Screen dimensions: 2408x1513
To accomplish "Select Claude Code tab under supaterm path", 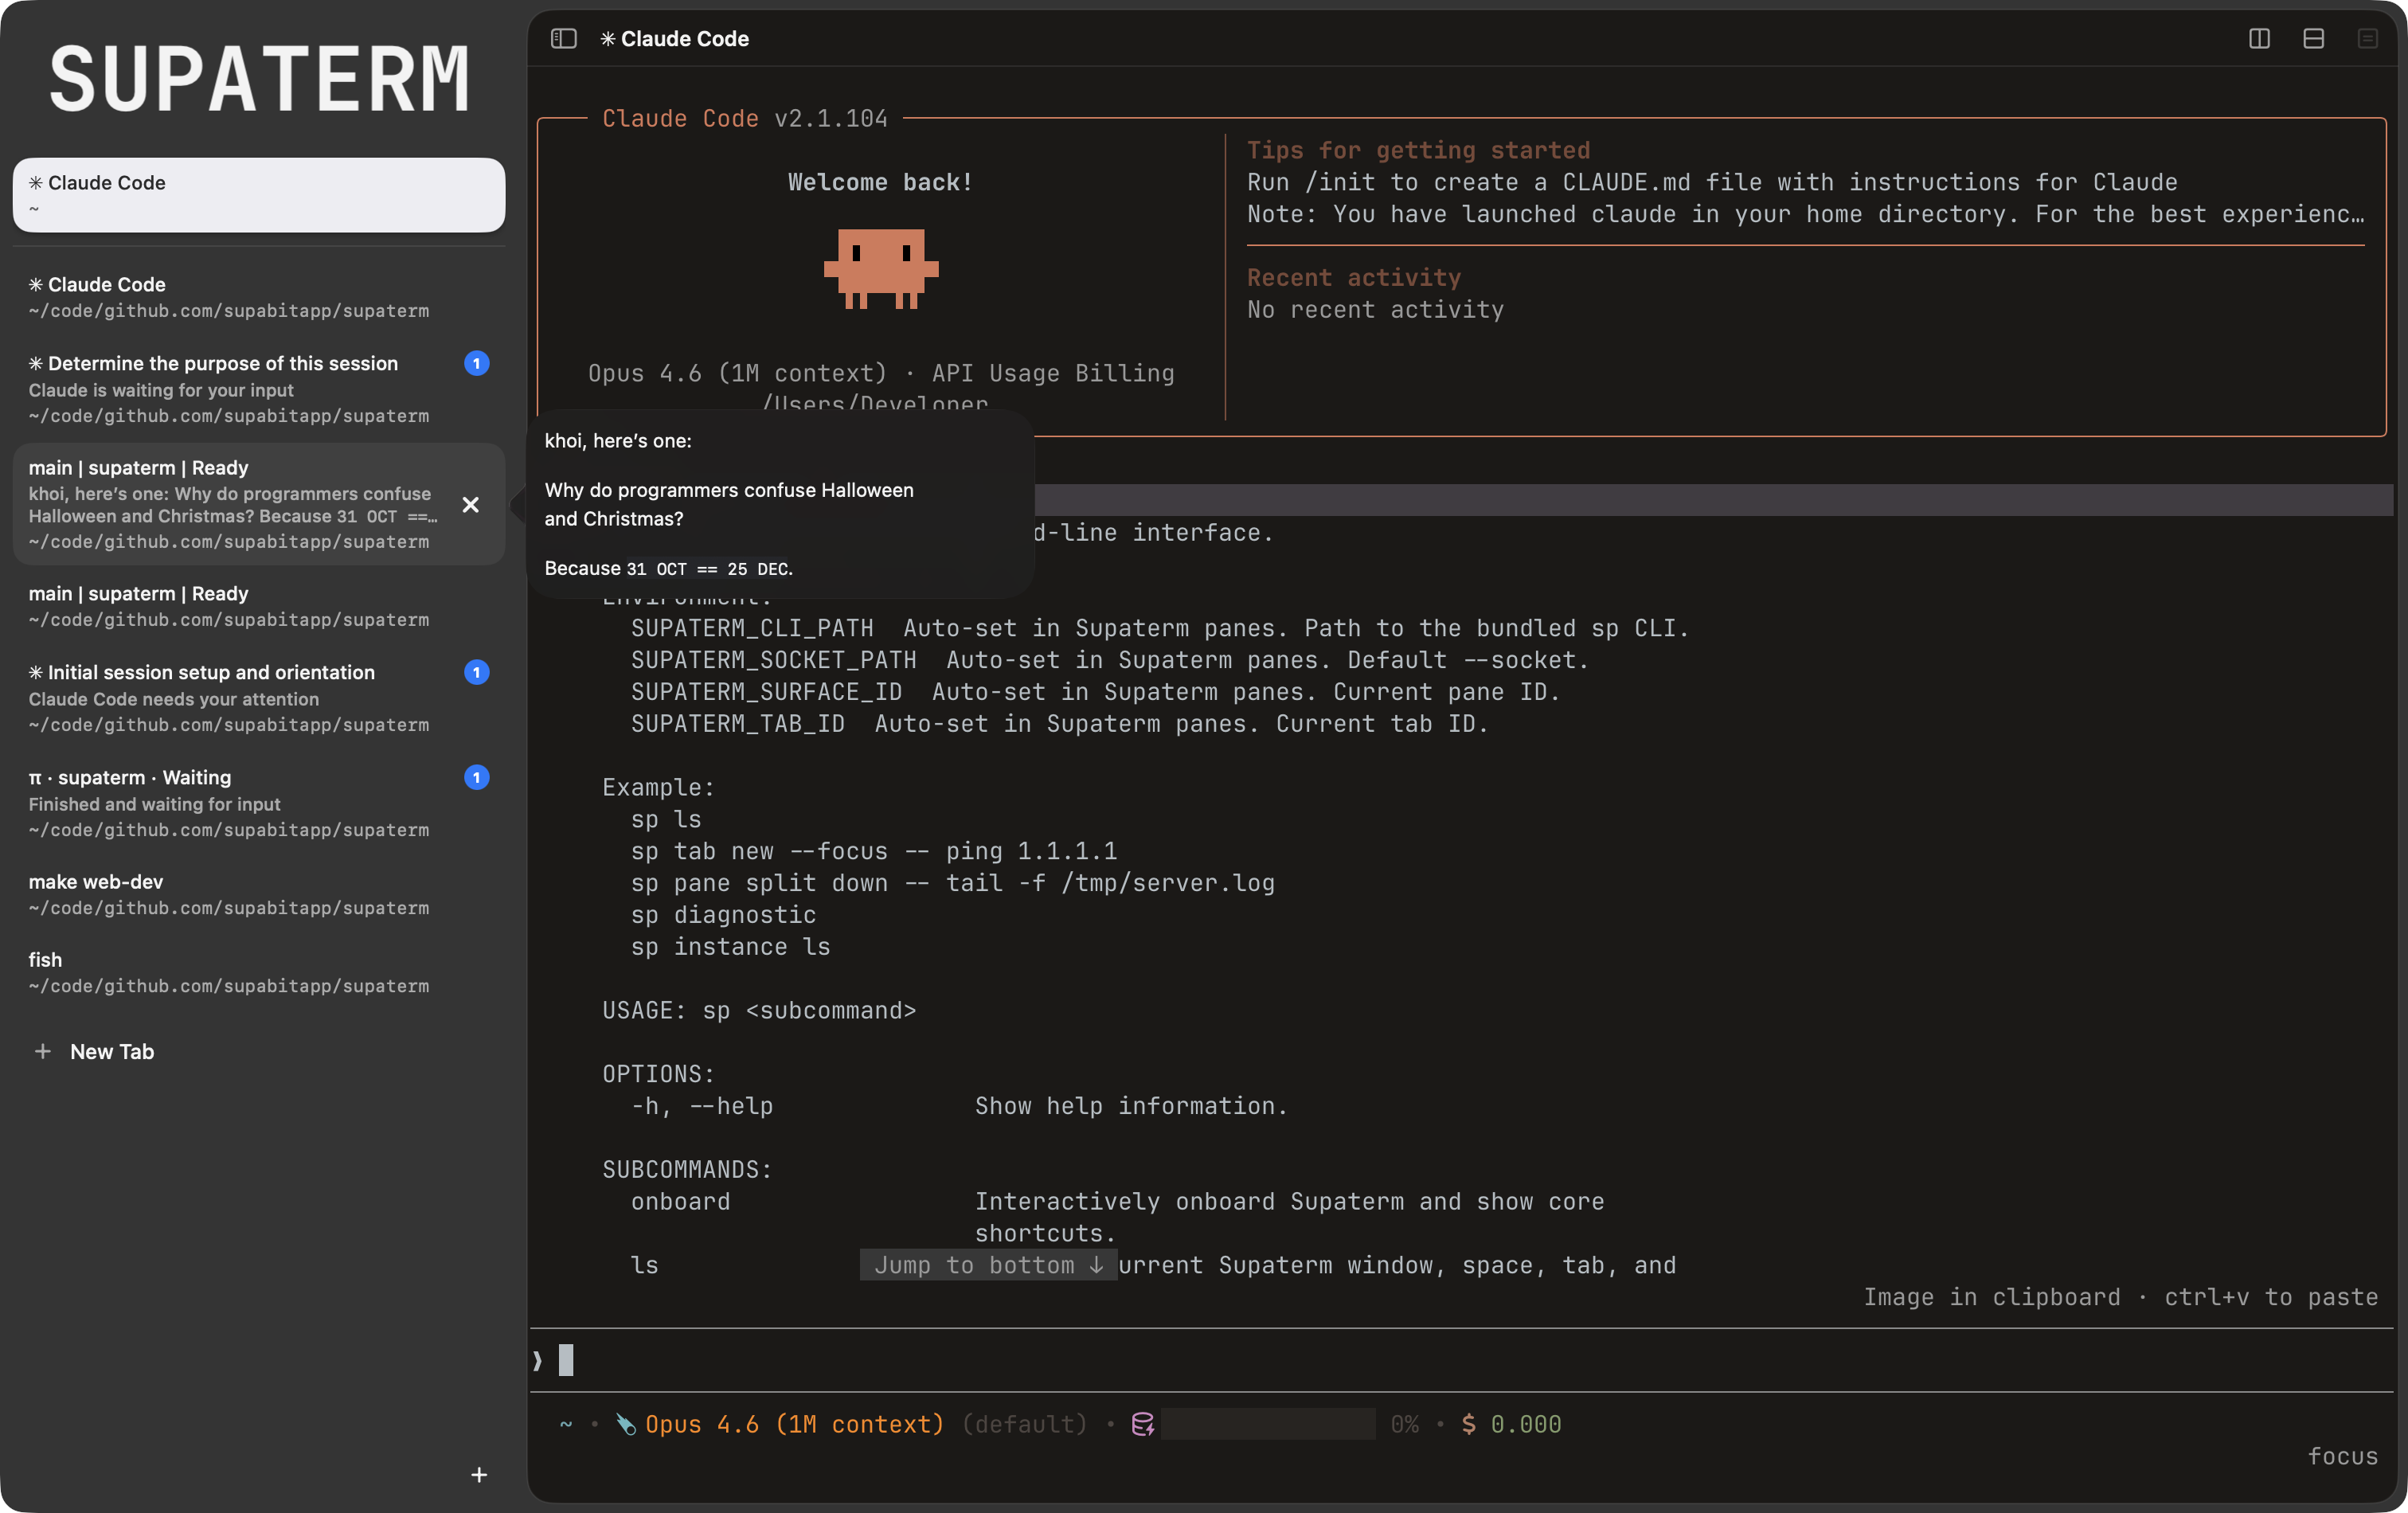I will point(230,297).
